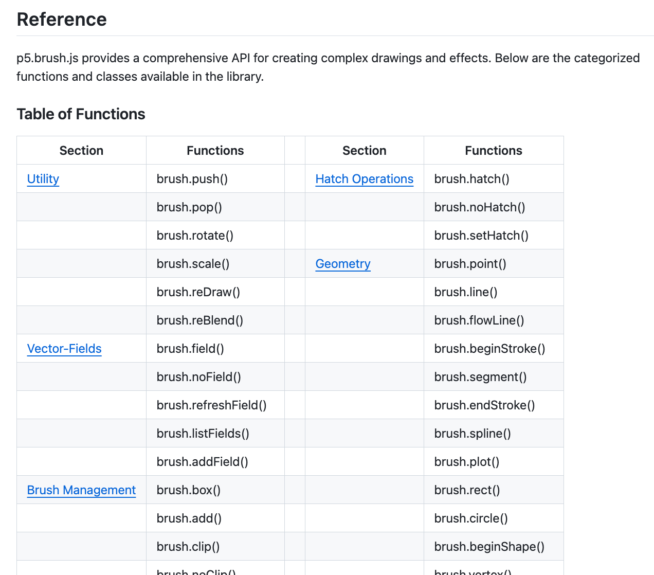The width and height of the screenshot is (654, 575).
Task: Click the brush.beginShape() entry
Action: (489, 547)
